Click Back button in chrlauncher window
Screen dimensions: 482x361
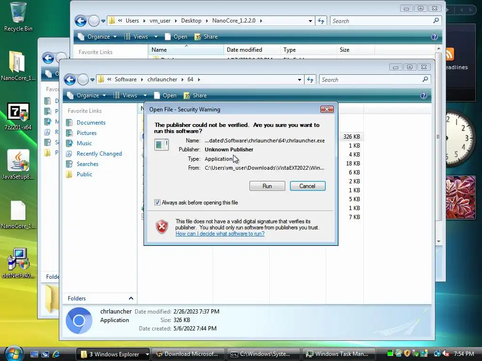(x=70, y=80)
